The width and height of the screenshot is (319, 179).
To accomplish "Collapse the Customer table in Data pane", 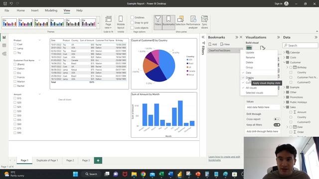I will [284, 62].
